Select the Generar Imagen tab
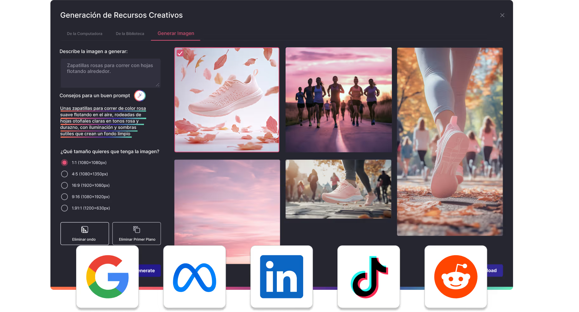 (176, 33)
